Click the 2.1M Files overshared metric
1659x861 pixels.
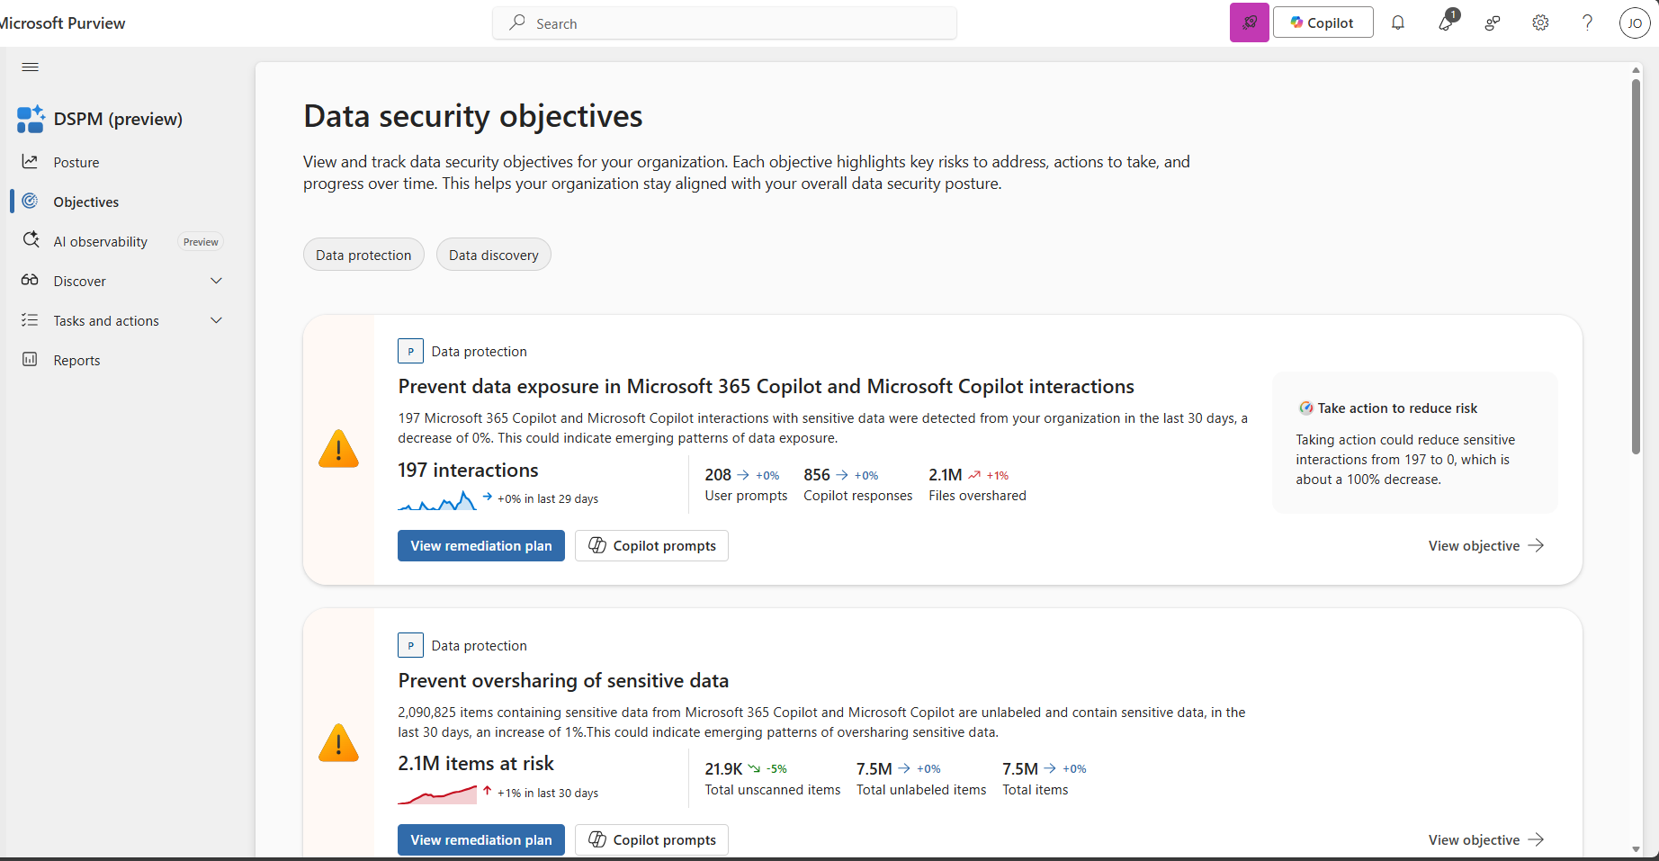(977, 484)
